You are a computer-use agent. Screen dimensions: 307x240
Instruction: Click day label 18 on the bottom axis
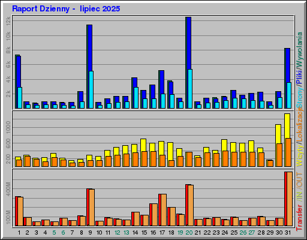point(171,233)
